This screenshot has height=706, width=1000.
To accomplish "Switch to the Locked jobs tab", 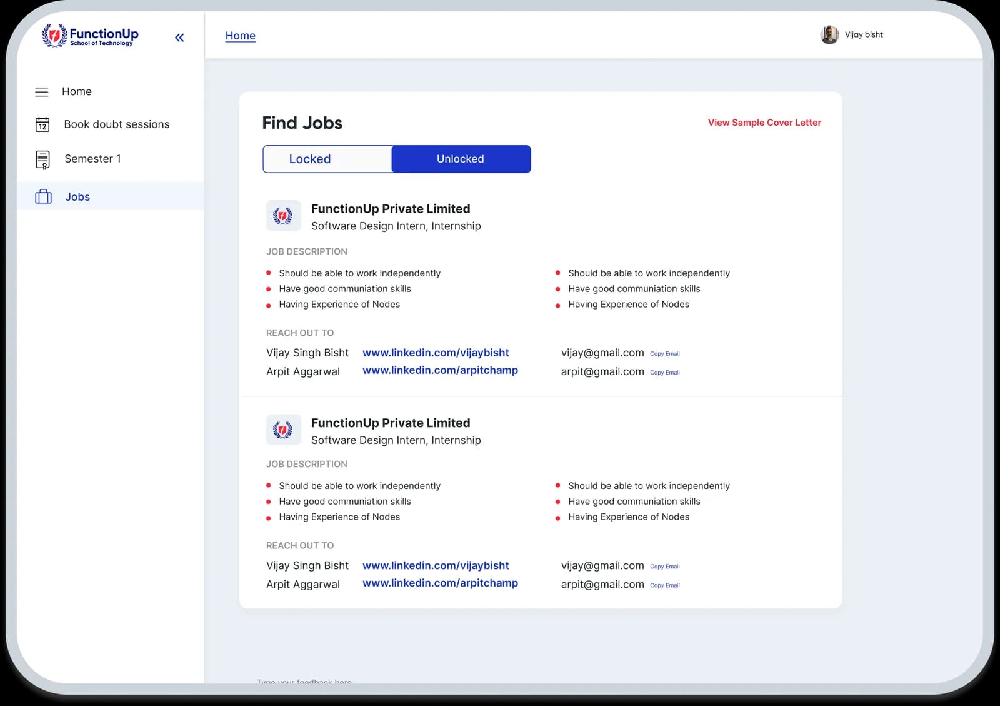I will [x=327, y=159].
